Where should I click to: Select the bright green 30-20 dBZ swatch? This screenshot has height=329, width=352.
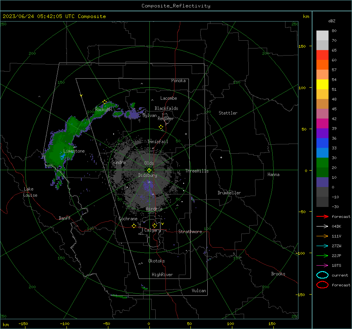(x=322, y=163)
